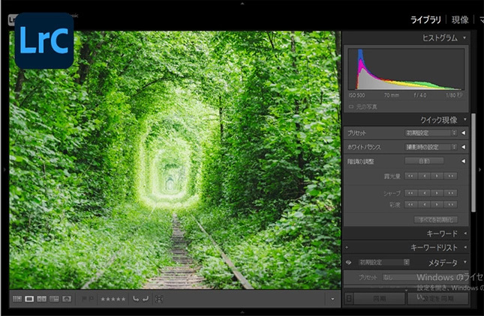This screenshot has width=484, height=316.
Task: Collapse the クイック現像 panel
Action: click(464, 120)
